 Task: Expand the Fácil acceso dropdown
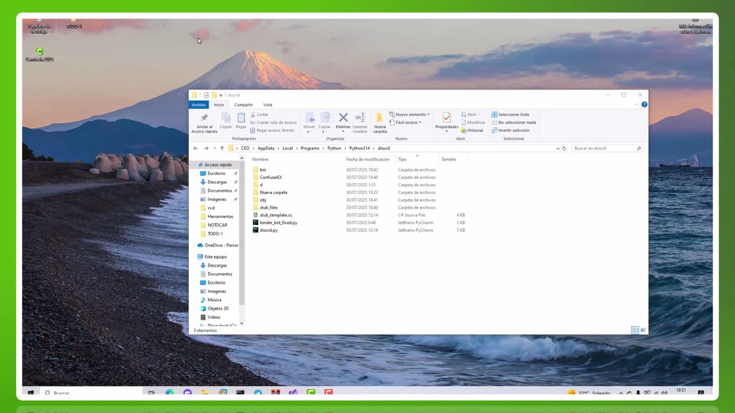coord(408,122)
